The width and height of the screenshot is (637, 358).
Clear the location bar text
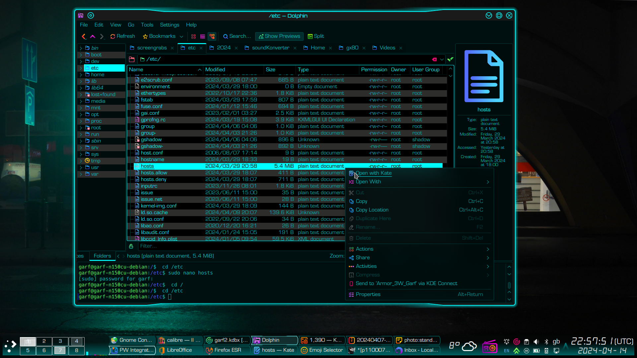434,59
